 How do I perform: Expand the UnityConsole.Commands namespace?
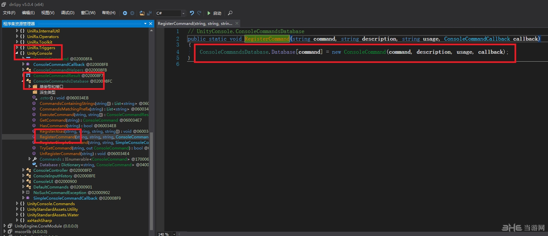coord(17,204)
